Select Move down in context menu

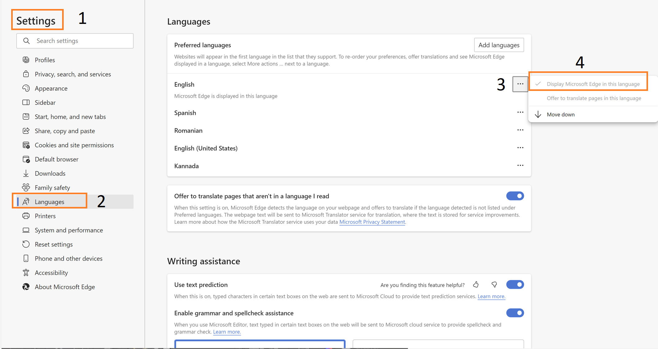[x=560, y=114]
